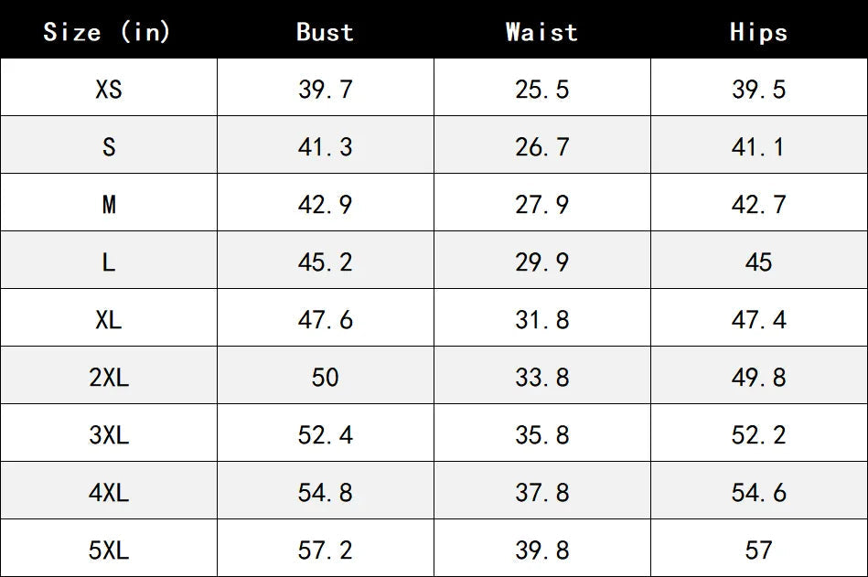868x577 pixels.
Task: Select hips value 52.2 for 3XL
Action: pyautogui.click(x=758, y=435)
